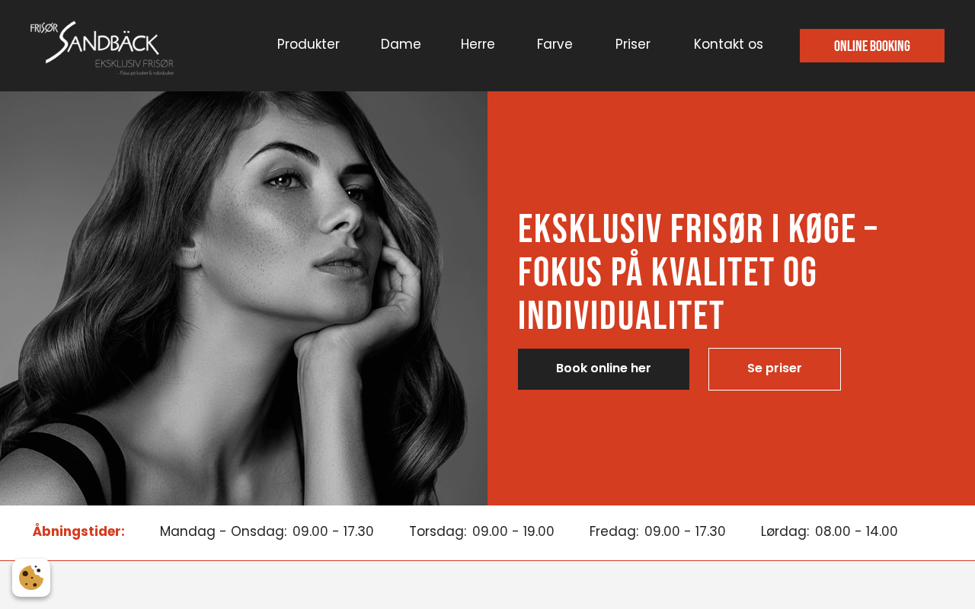Screen dimensions: 975x609
Task: Select the Torsdag opening hours text
Action: pyautogui.click(x=481, y=531)
